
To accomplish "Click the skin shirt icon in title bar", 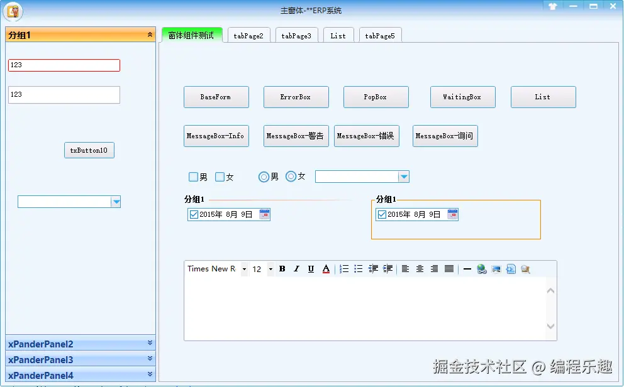I will point(552,6).
